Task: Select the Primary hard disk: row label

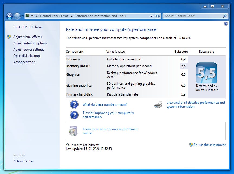Action: (x=80, y=94)
